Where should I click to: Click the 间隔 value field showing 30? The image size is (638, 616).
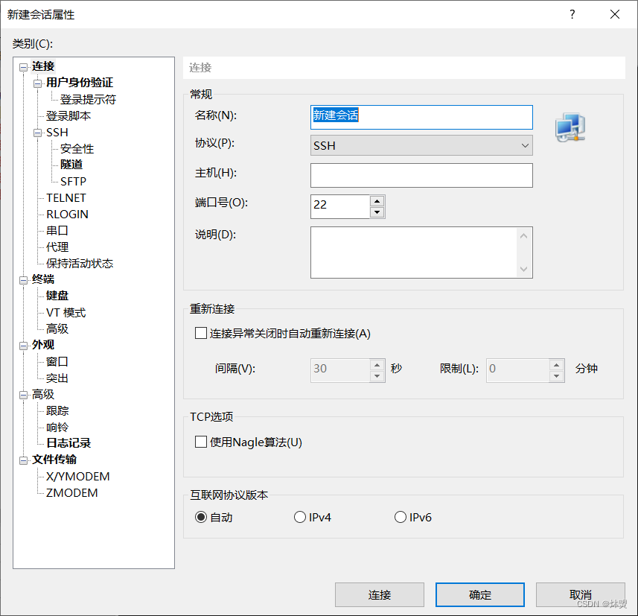(340, 370)
